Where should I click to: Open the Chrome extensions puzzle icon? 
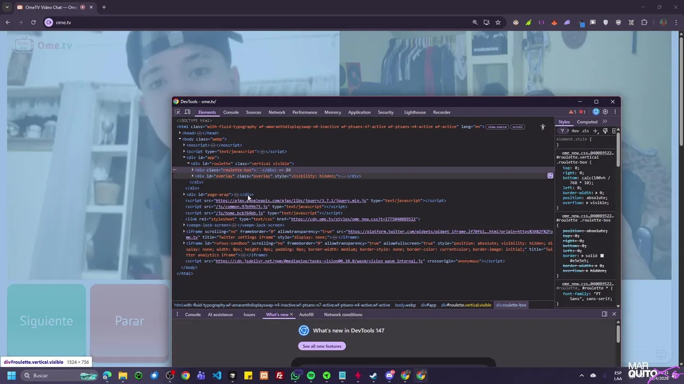tap(644, 22)
